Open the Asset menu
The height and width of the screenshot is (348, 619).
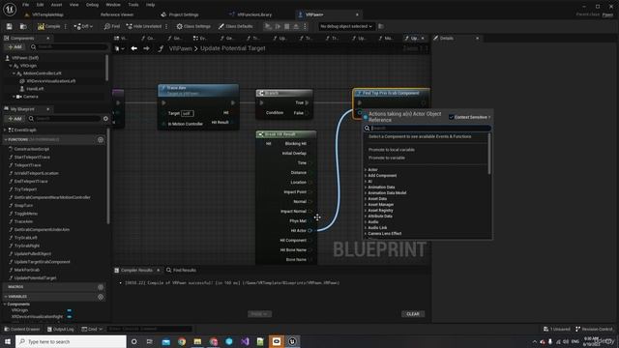[x=56, y=5]
